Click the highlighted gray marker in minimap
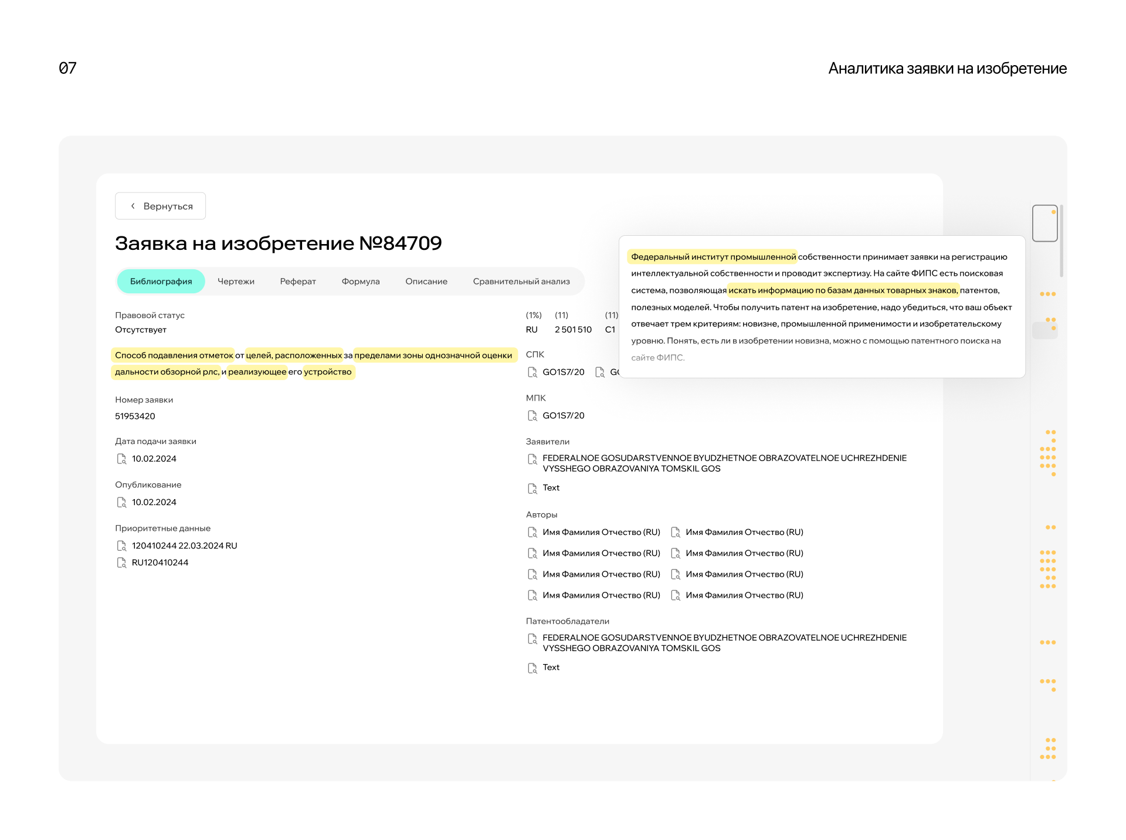The width and height of the screenshot is (1126, 840). pos(1044,330)
